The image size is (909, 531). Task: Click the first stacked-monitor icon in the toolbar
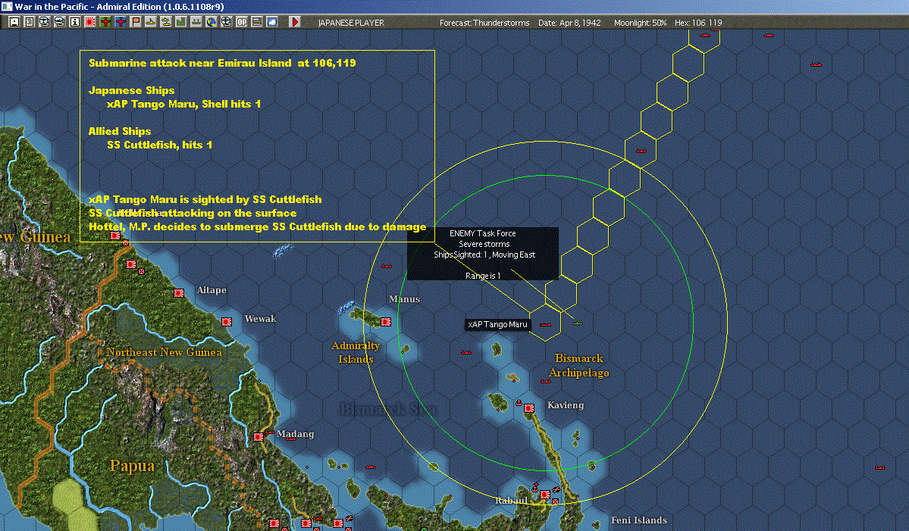pyautogui.click(x=45, y=22)
